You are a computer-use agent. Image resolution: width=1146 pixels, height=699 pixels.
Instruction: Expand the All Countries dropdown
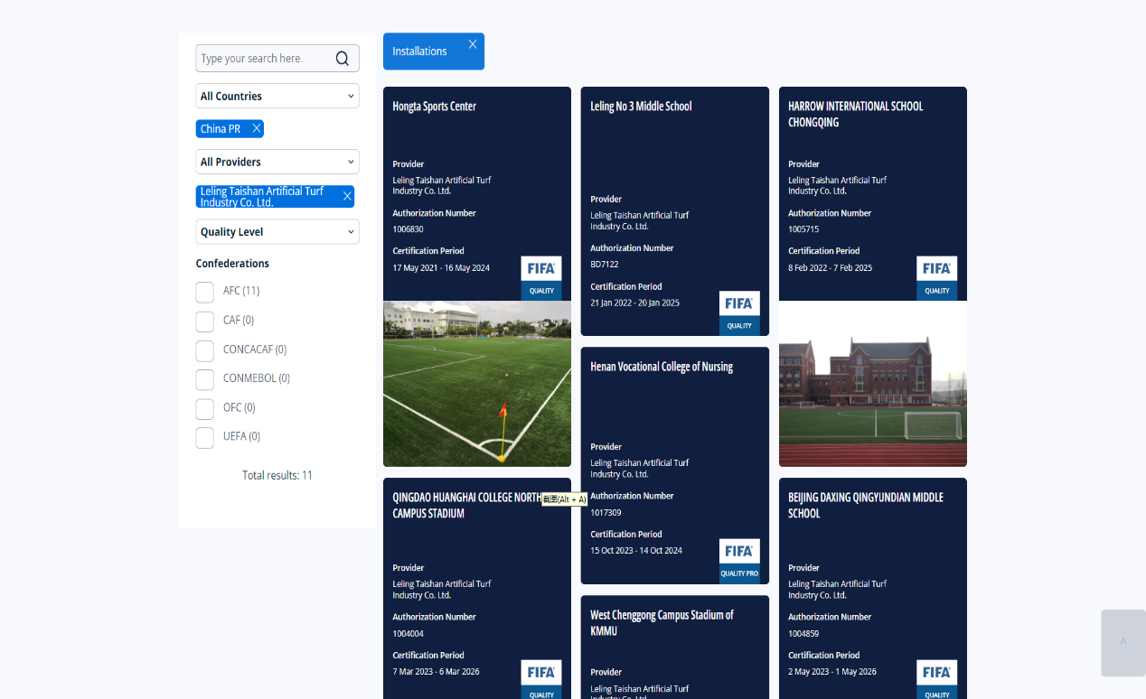(x=277, y=97)
